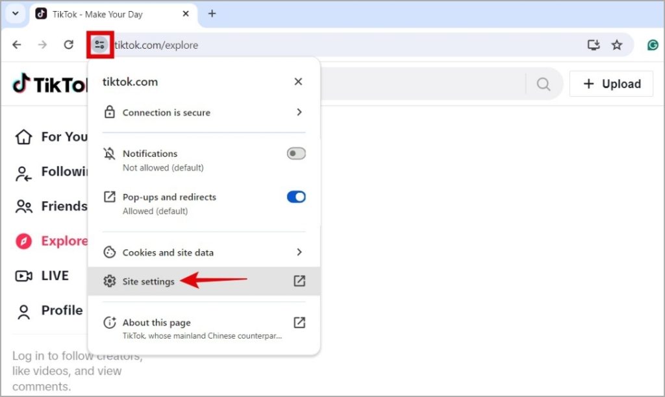Open Connection is secure details
The height and width of the screenshot is (397, 665).
203,112
